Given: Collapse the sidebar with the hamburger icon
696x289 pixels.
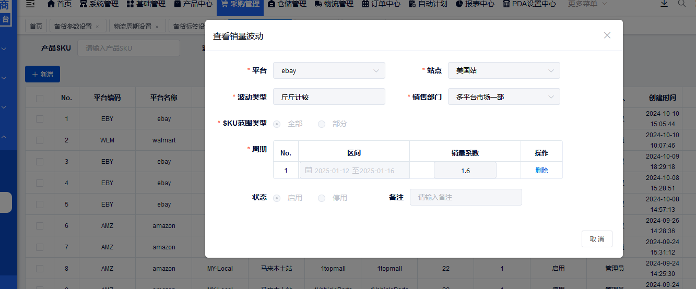Looking at the screenshot, I should tap(30, 4).
